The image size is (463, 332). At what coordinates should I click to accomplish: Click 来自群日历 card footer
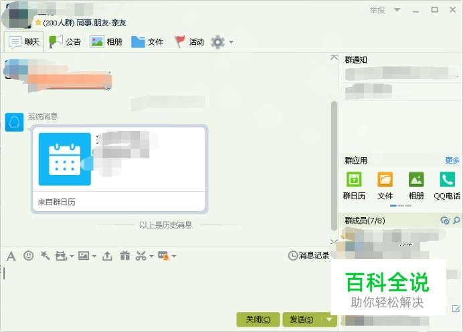point(57,202)
